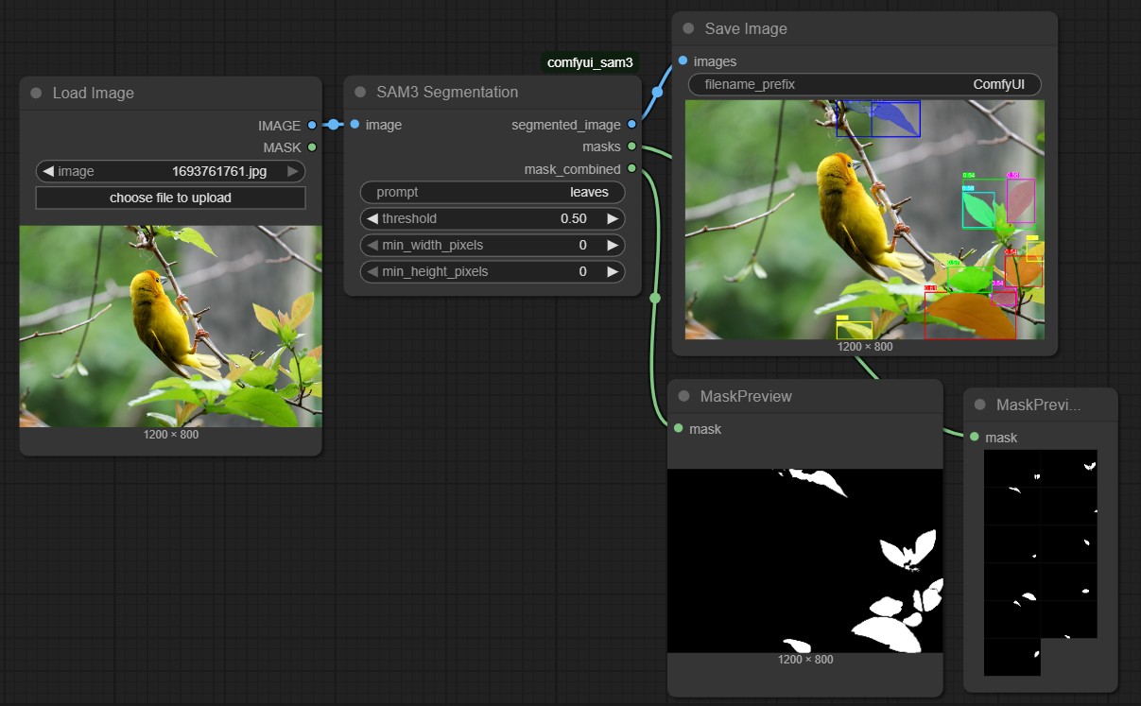Increase min_height_pixels using the right arrow
This screenshot has height=706, width=1141.
613,271
